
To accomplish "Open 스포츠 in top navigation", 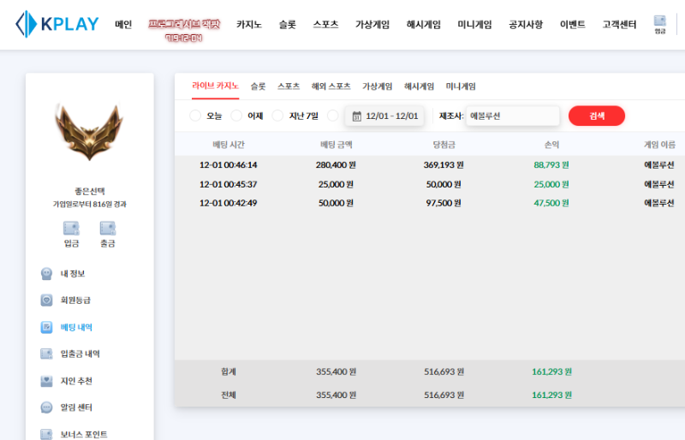I will pos(326,24).
